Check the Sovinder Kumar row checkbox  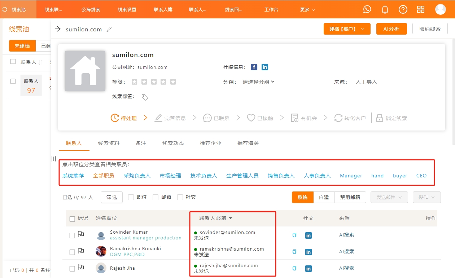tap(72, 235)
